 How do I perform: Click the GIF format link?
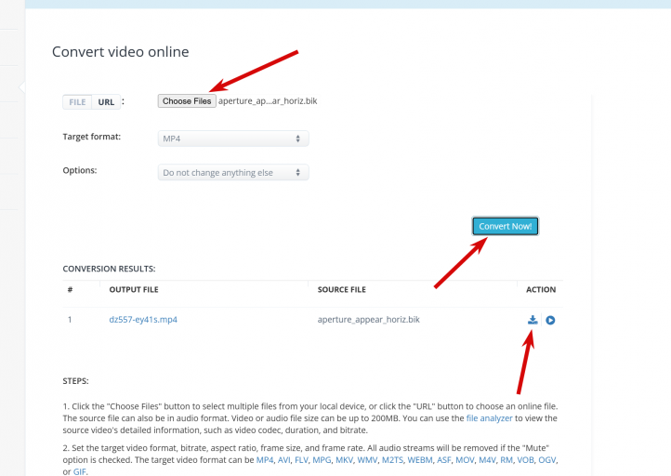tap(79, 471)
